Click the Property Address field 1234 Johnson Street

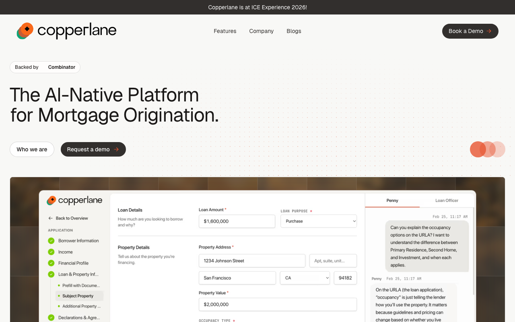pos(252,261)
